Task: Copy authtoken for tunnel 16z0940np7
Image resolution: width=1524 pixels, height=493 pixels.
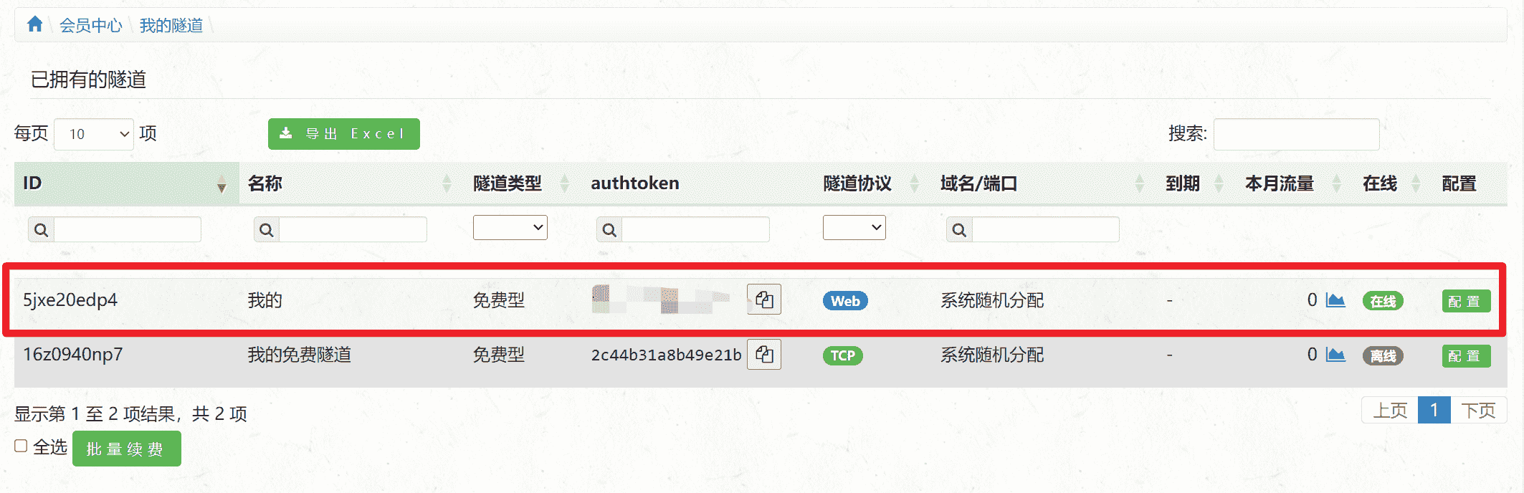Action: 763,355
